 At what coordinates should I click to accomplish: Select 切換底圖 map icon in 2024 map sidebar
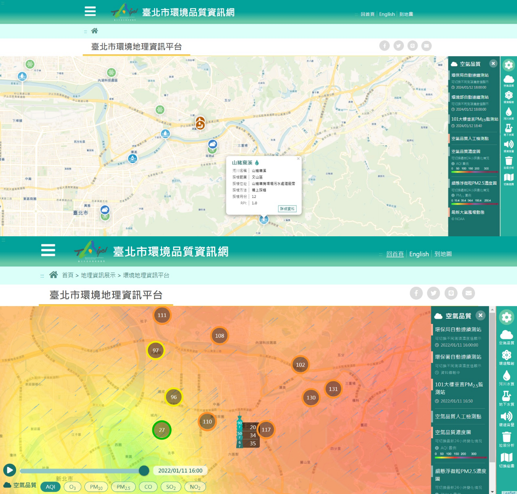(509, 179)
